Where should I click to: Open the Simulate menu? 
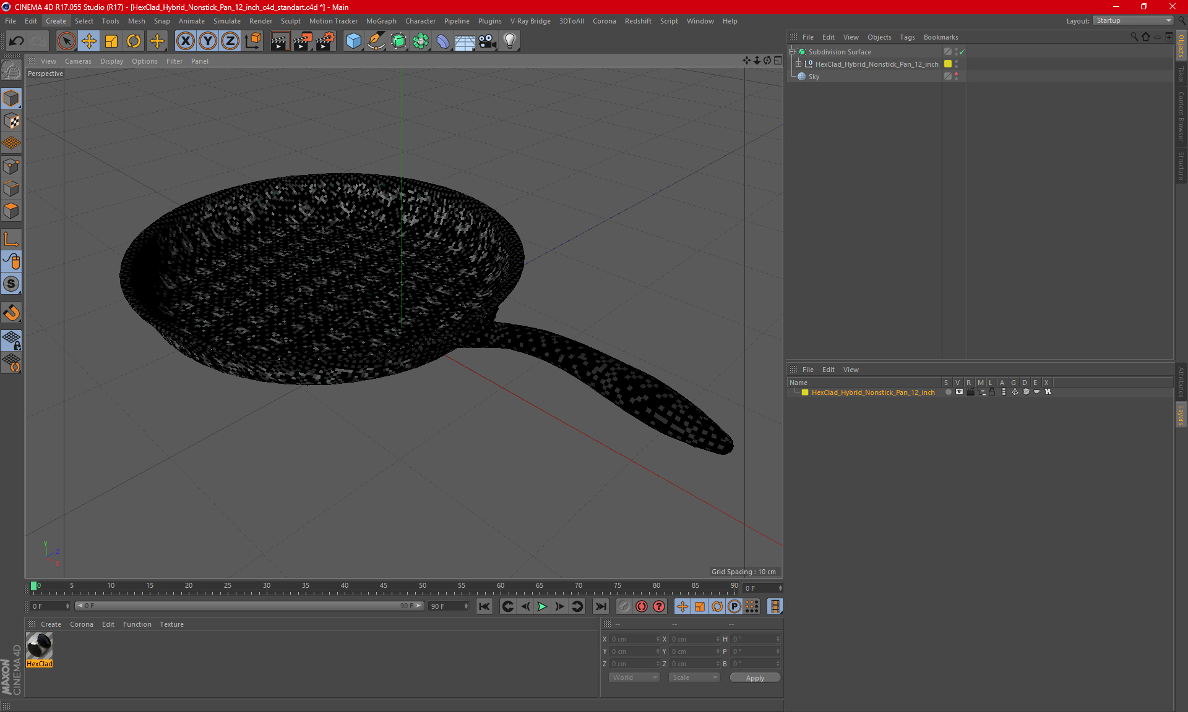coord(227,21)
